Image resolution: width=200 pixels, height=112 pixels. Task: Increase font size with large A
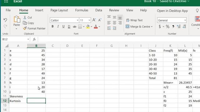[94, 20]
